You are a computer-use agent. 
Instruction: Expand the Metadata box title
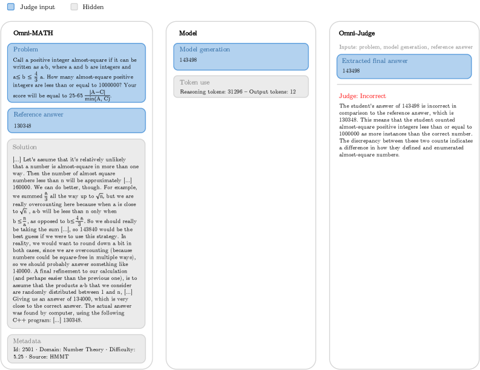27,340
